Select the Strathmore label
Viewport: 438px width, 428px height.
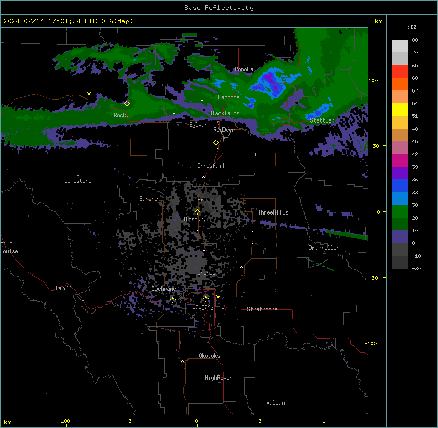coord(262,309)
